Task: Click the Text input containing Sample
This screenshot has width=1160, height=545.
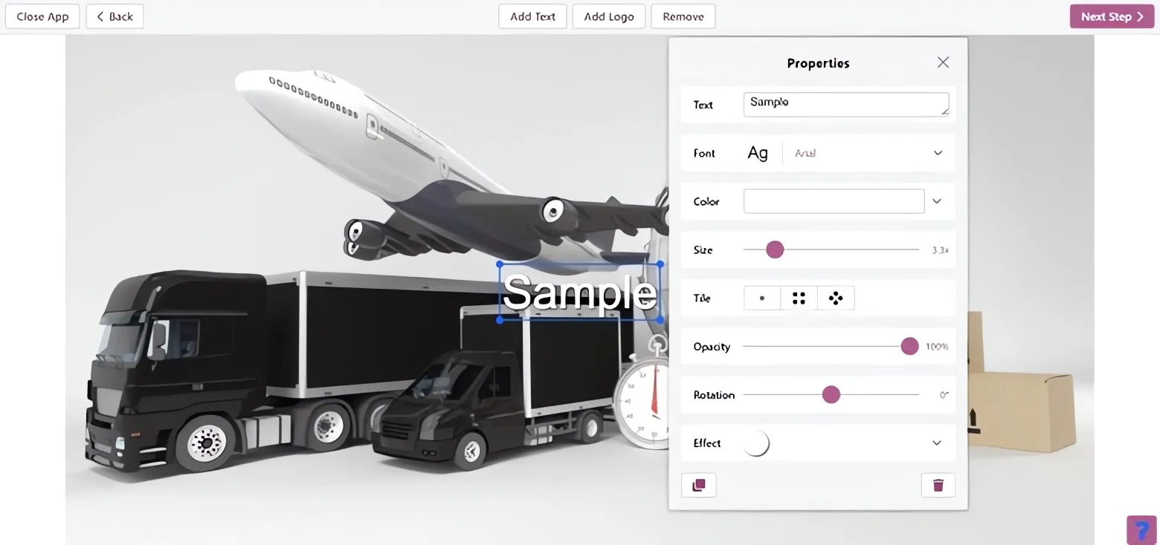Action: pos(846,104)
